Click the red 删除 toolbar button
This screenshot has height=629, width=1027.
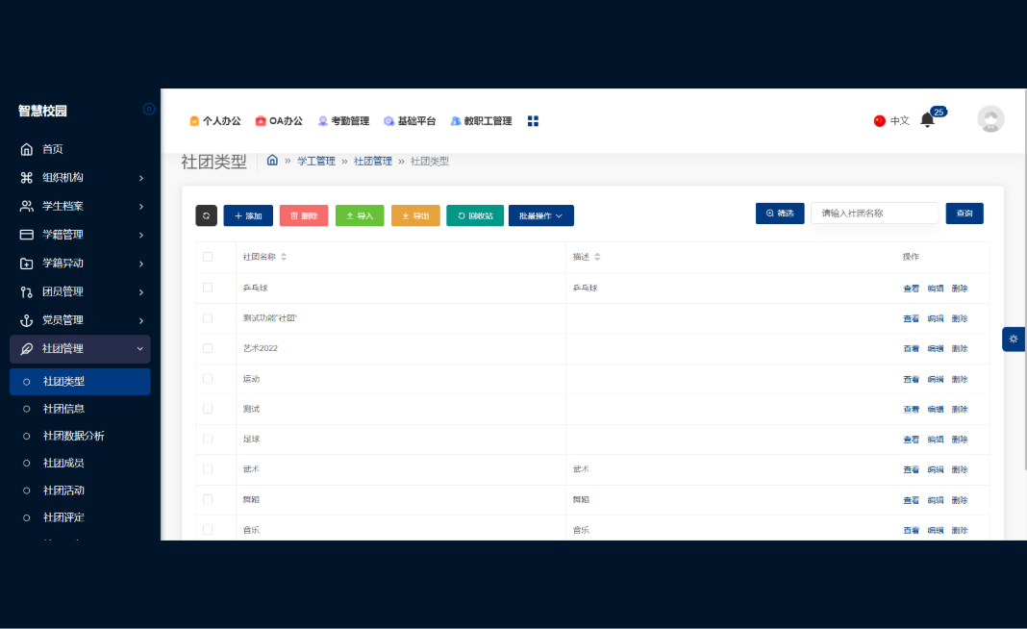click(304, 215)
